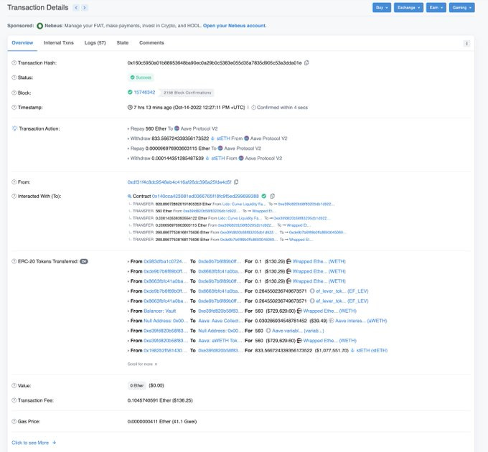Click the Gas Price help icon
This screenshot has height=452, width=488.
tap(14, 422)
